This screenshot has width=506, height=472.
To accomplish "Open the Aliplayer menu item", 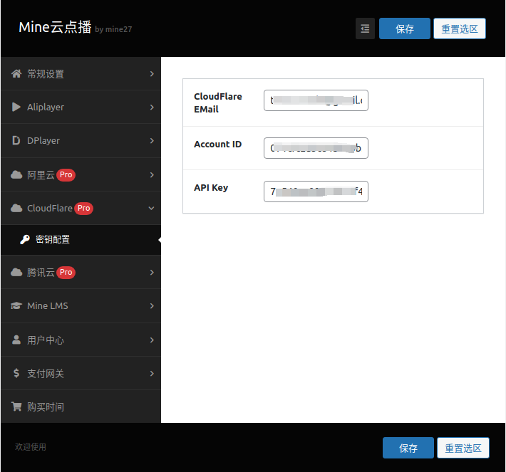I will [x=81, y=107].
